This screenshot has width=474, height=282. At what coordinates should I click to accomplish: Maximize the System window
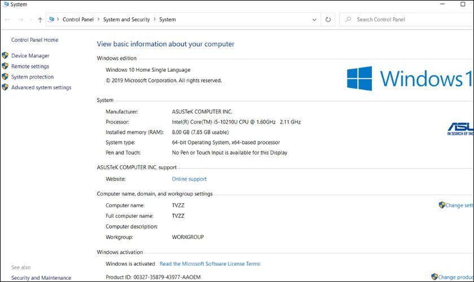click(463, 5)
